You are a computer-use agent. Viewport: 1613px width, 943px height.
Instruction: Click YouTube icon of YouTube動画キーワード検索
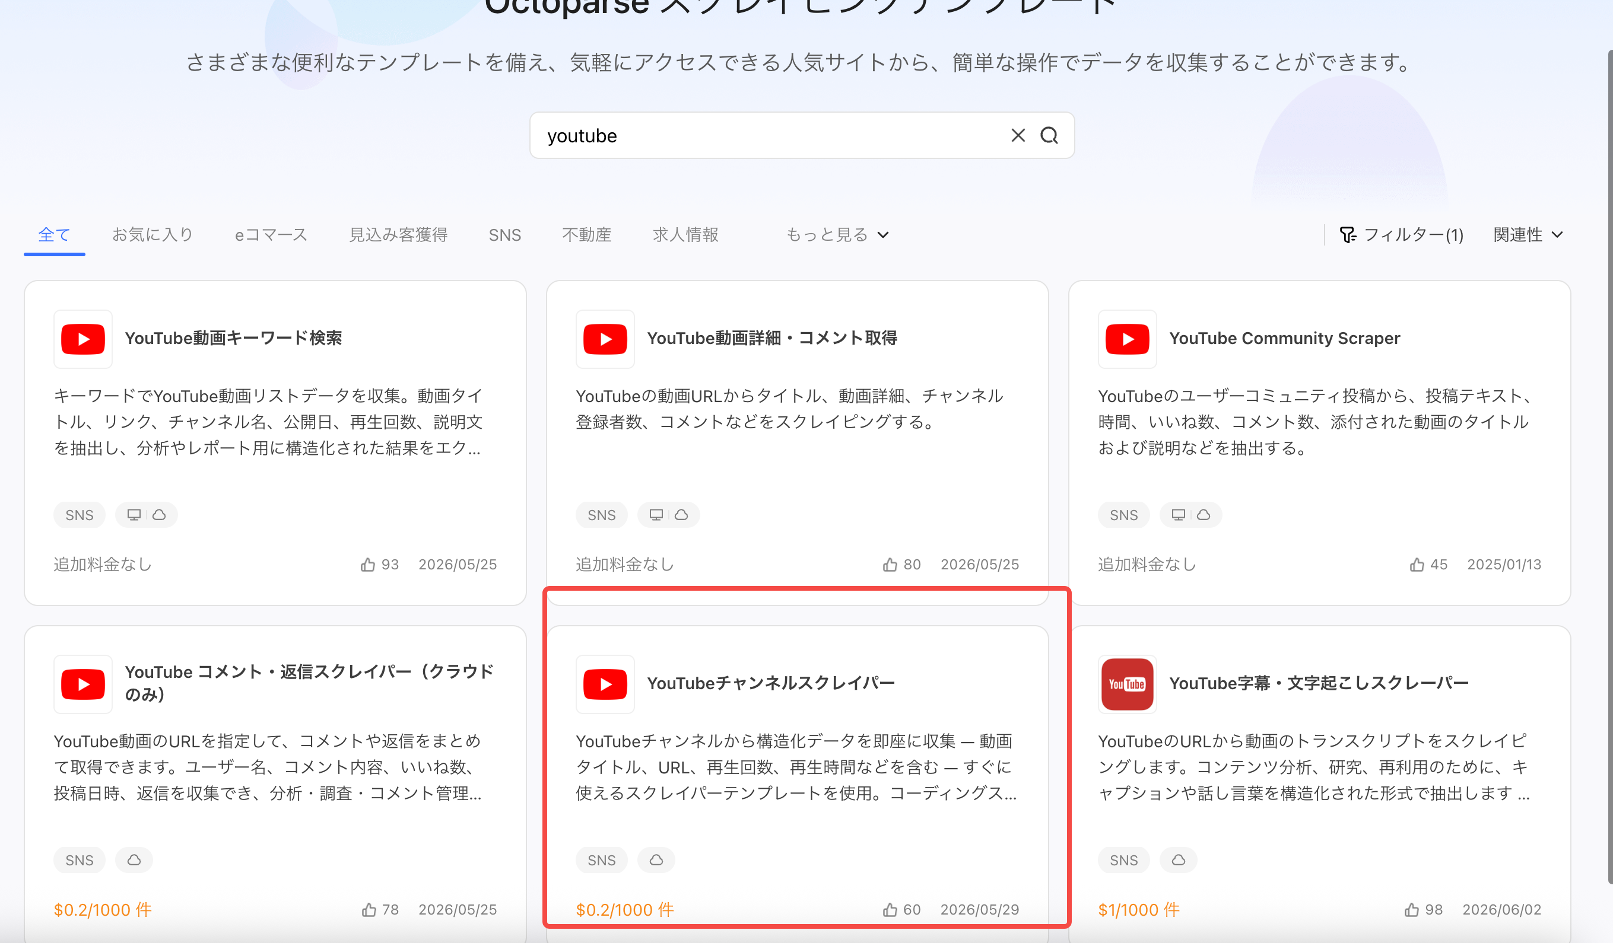click(83, 339)
